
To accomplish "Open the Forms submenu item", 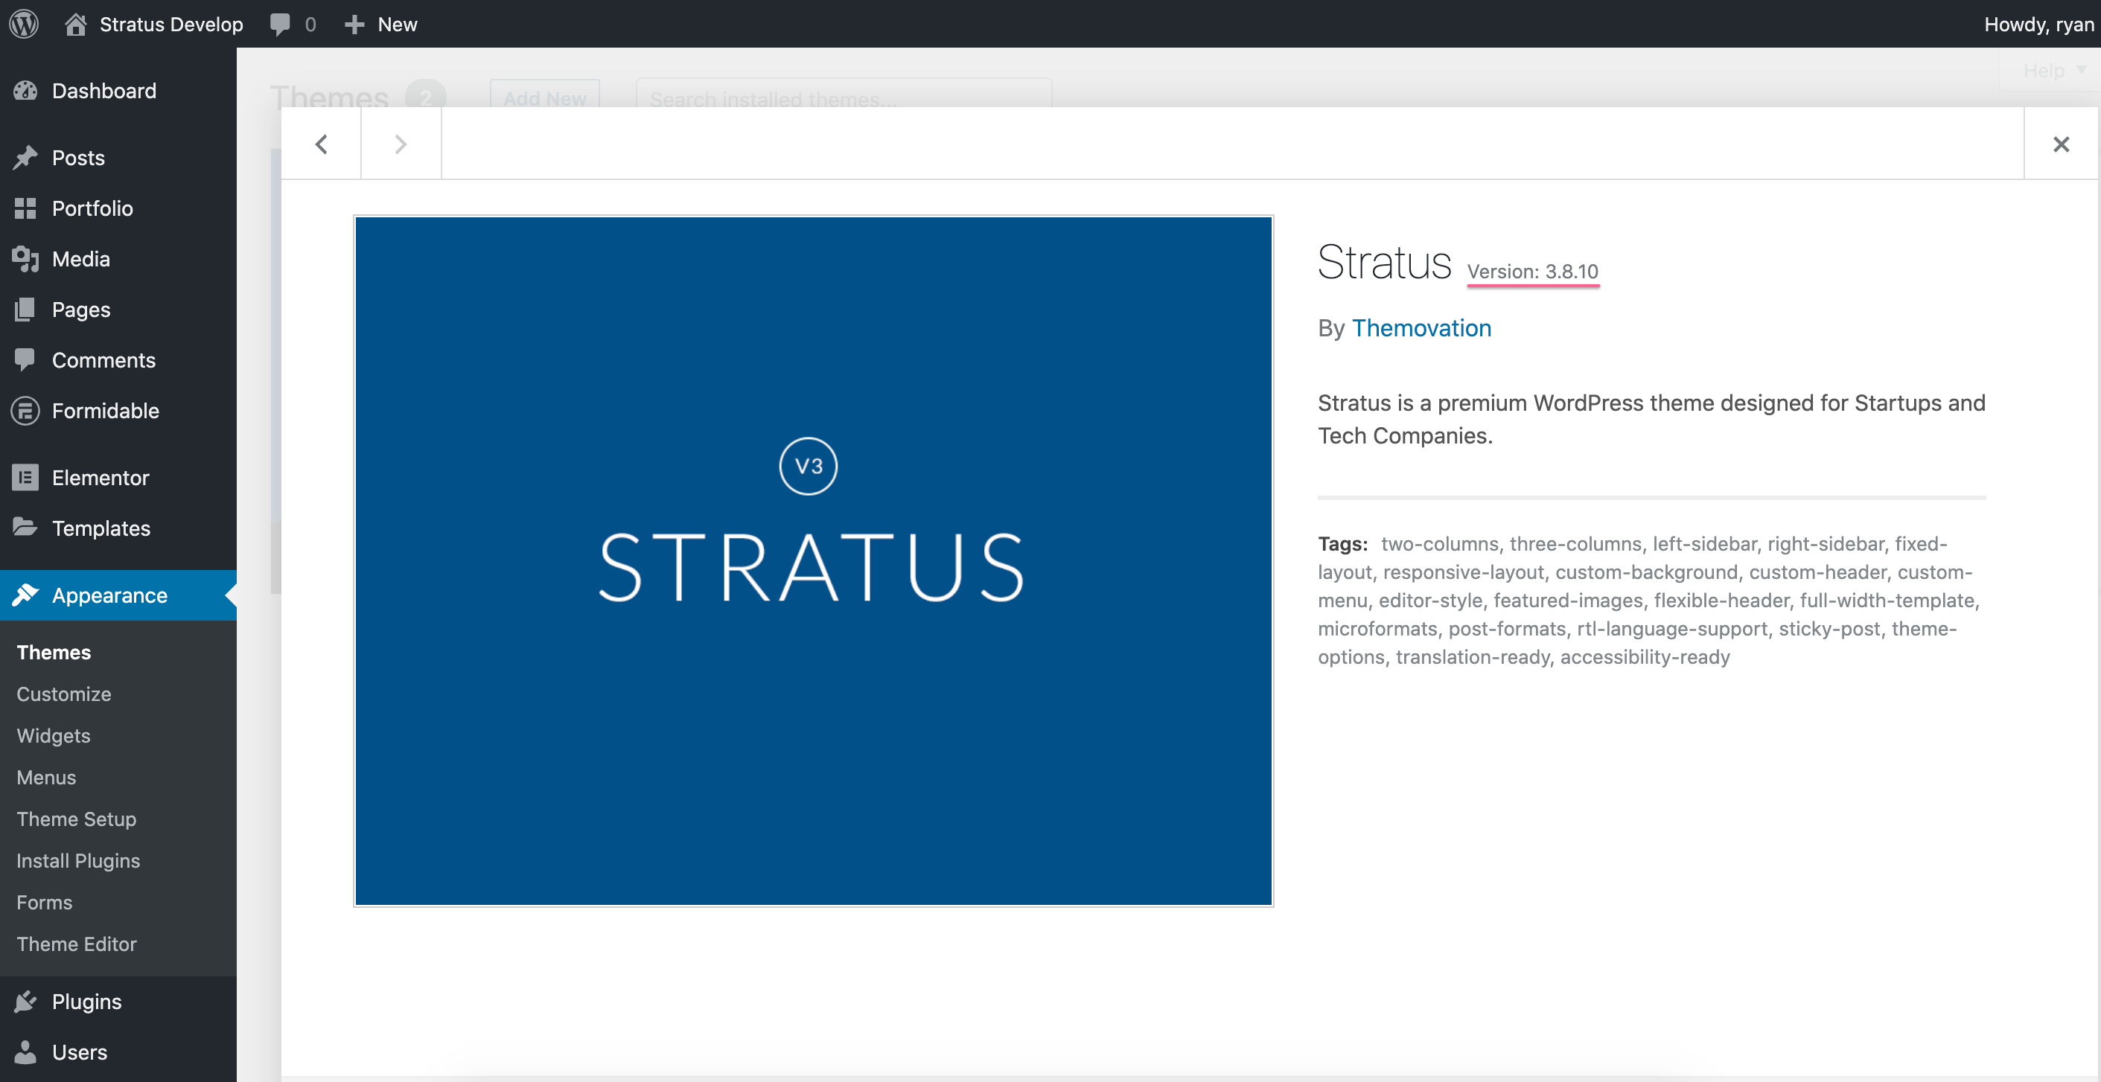I will 45,902.
